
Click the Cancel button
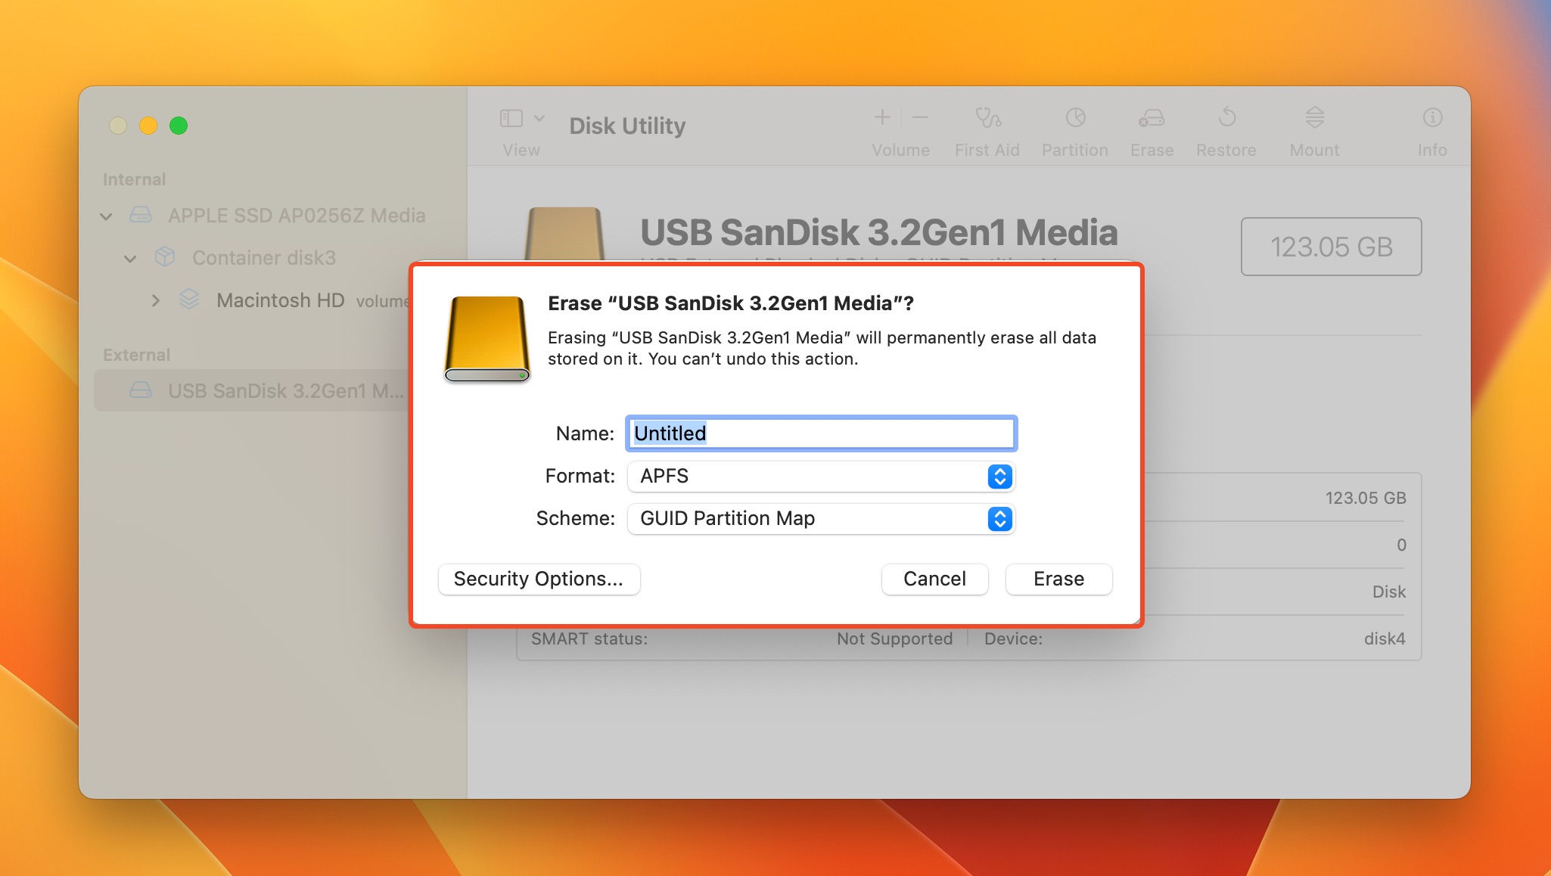tap(934, 579)
